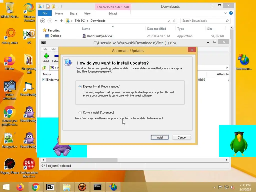The width and height of the screenshot is (256, 192).
Task: Click the biohazard icon on the taskbar
Action: (82, 187)
